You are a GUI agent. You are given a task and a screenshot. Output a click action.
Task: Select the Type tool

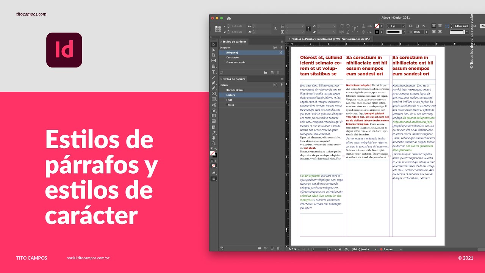pyautogui.click(x=214, y=72)
